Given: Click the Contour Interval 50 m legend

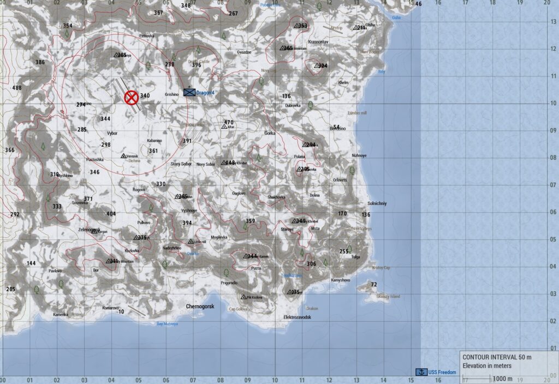Looking at the screenshot, I should pos(497,357).
